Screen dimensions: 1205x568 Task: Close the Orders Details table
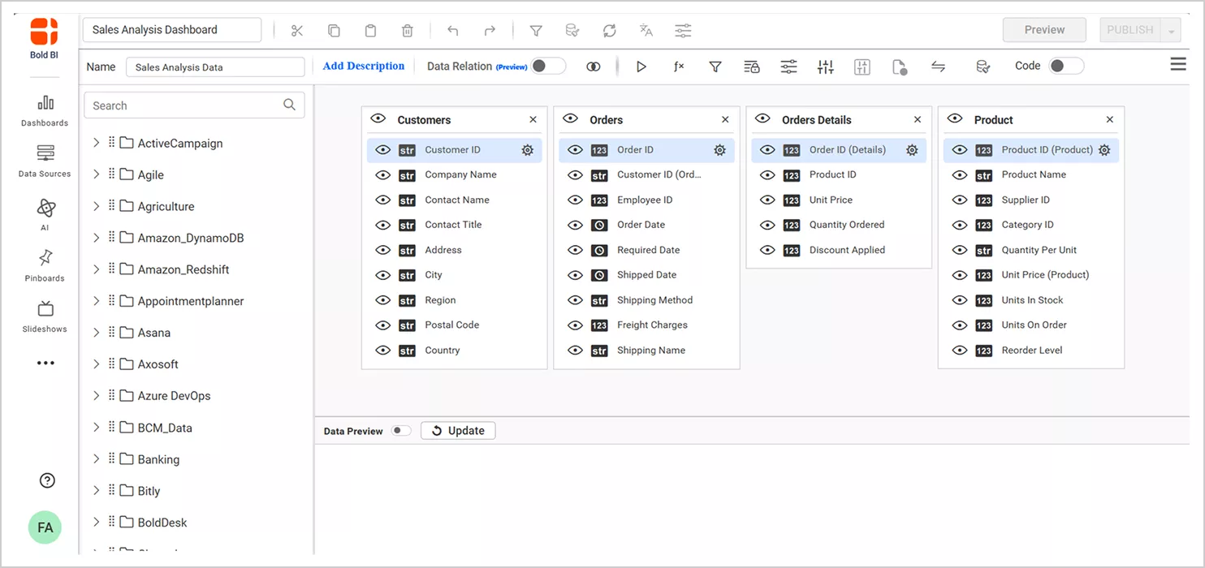click(x=918, y=119)
